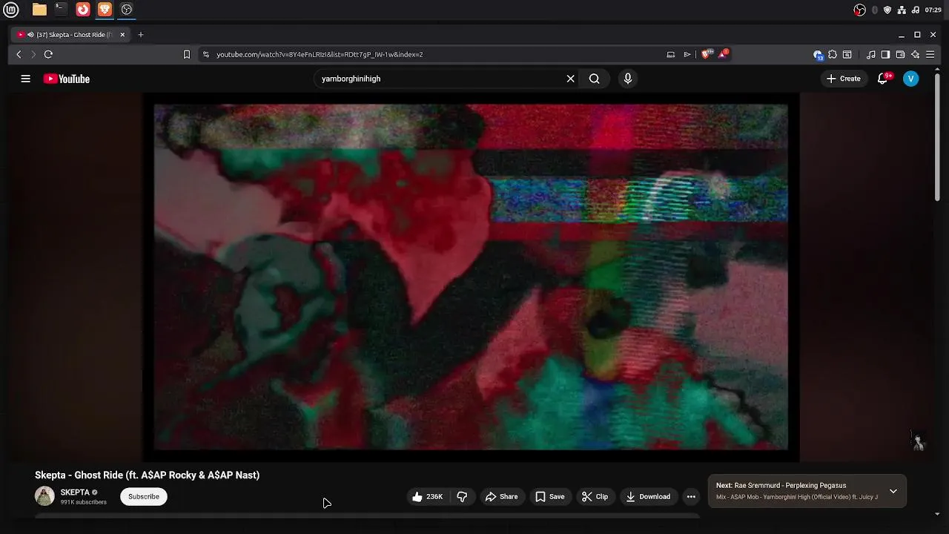Close the Skepta - Ghost Ride tab
This screenshot has height=534, width=949.
(122, 35)
